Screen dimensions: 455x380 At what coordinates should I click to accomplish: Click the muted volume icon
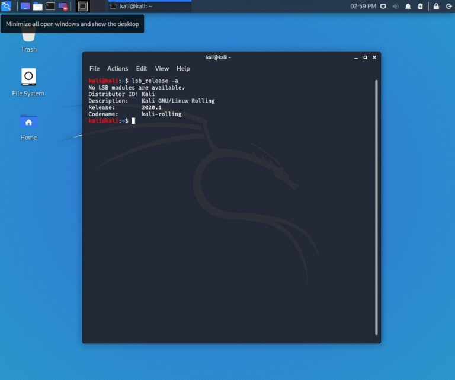[x=396, y=6]
